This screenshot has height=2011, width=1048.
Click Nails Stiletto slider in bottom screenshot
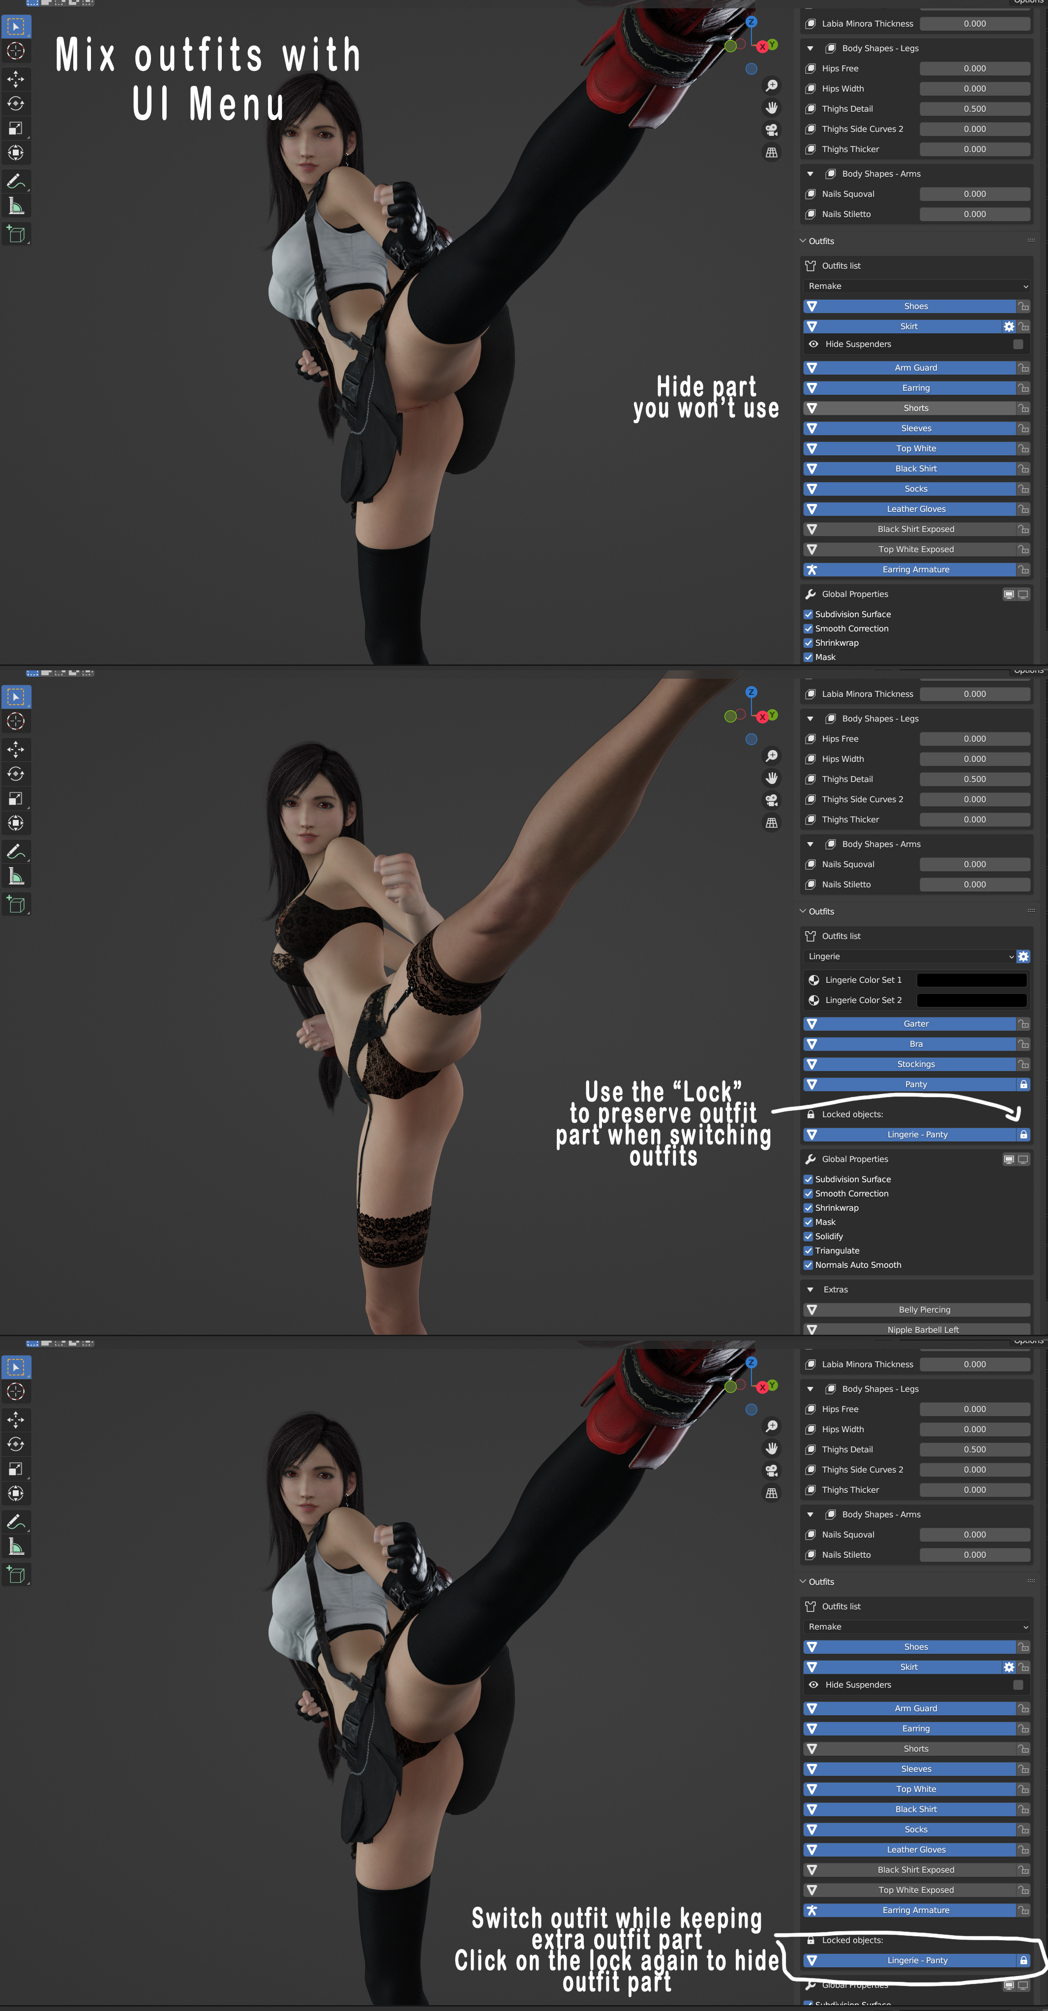(x=975, y=1554)
